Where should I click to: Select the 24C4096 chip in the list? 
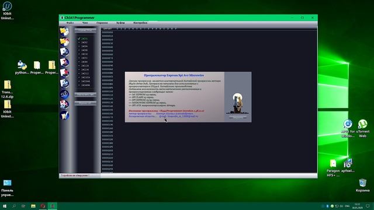point(85,85)
